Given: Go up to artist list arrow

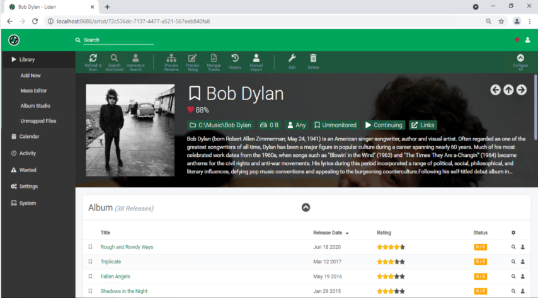Looking at the screenshot, I should click(508, 90).
